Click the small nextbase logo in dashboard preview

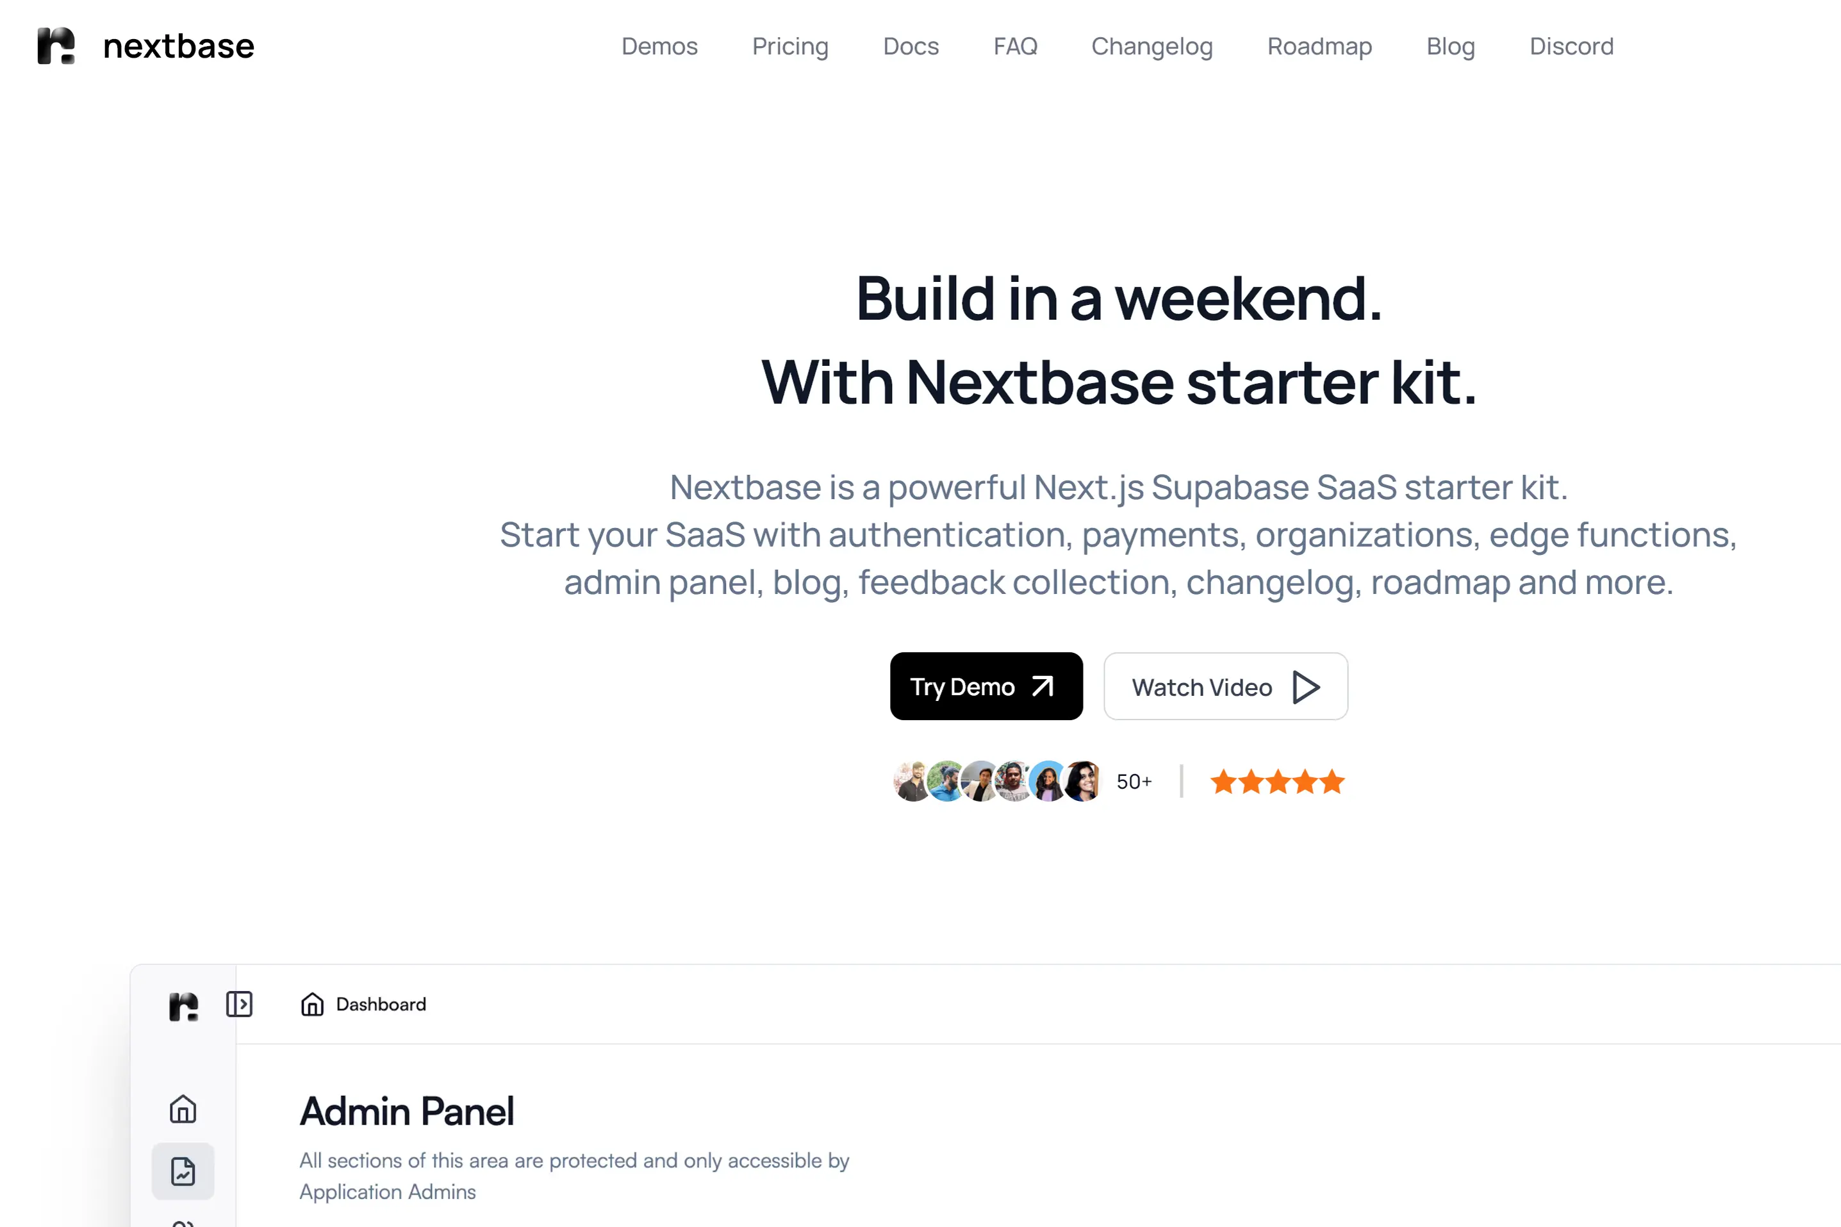[184, 1005]
